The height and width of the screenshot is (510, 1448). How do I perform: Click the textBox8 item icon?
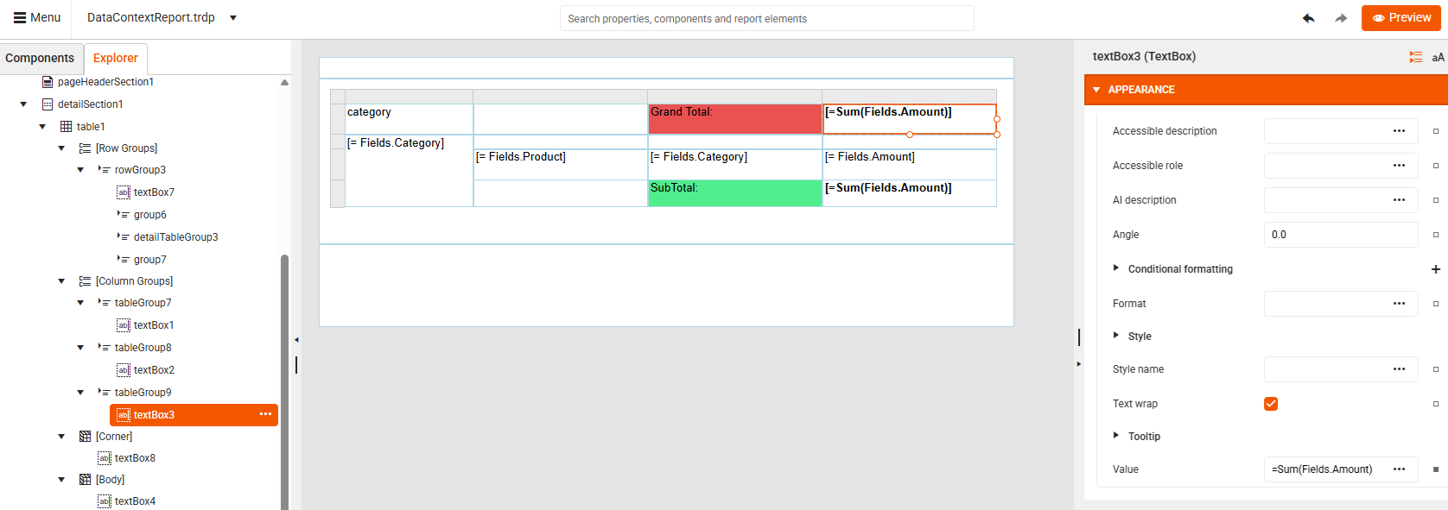[105, 458]
